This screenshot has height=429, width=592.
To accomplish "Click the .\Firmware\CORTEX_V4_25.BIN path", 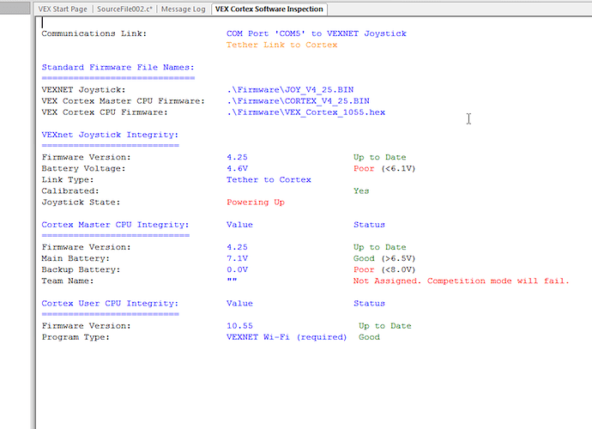I will coord(298,101).
